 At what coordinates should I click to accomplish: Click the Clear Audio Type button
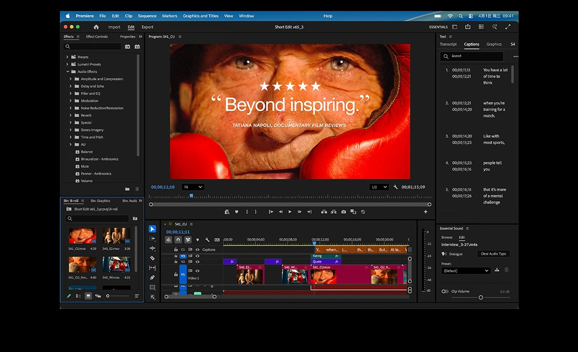click(x=493, y=254)
